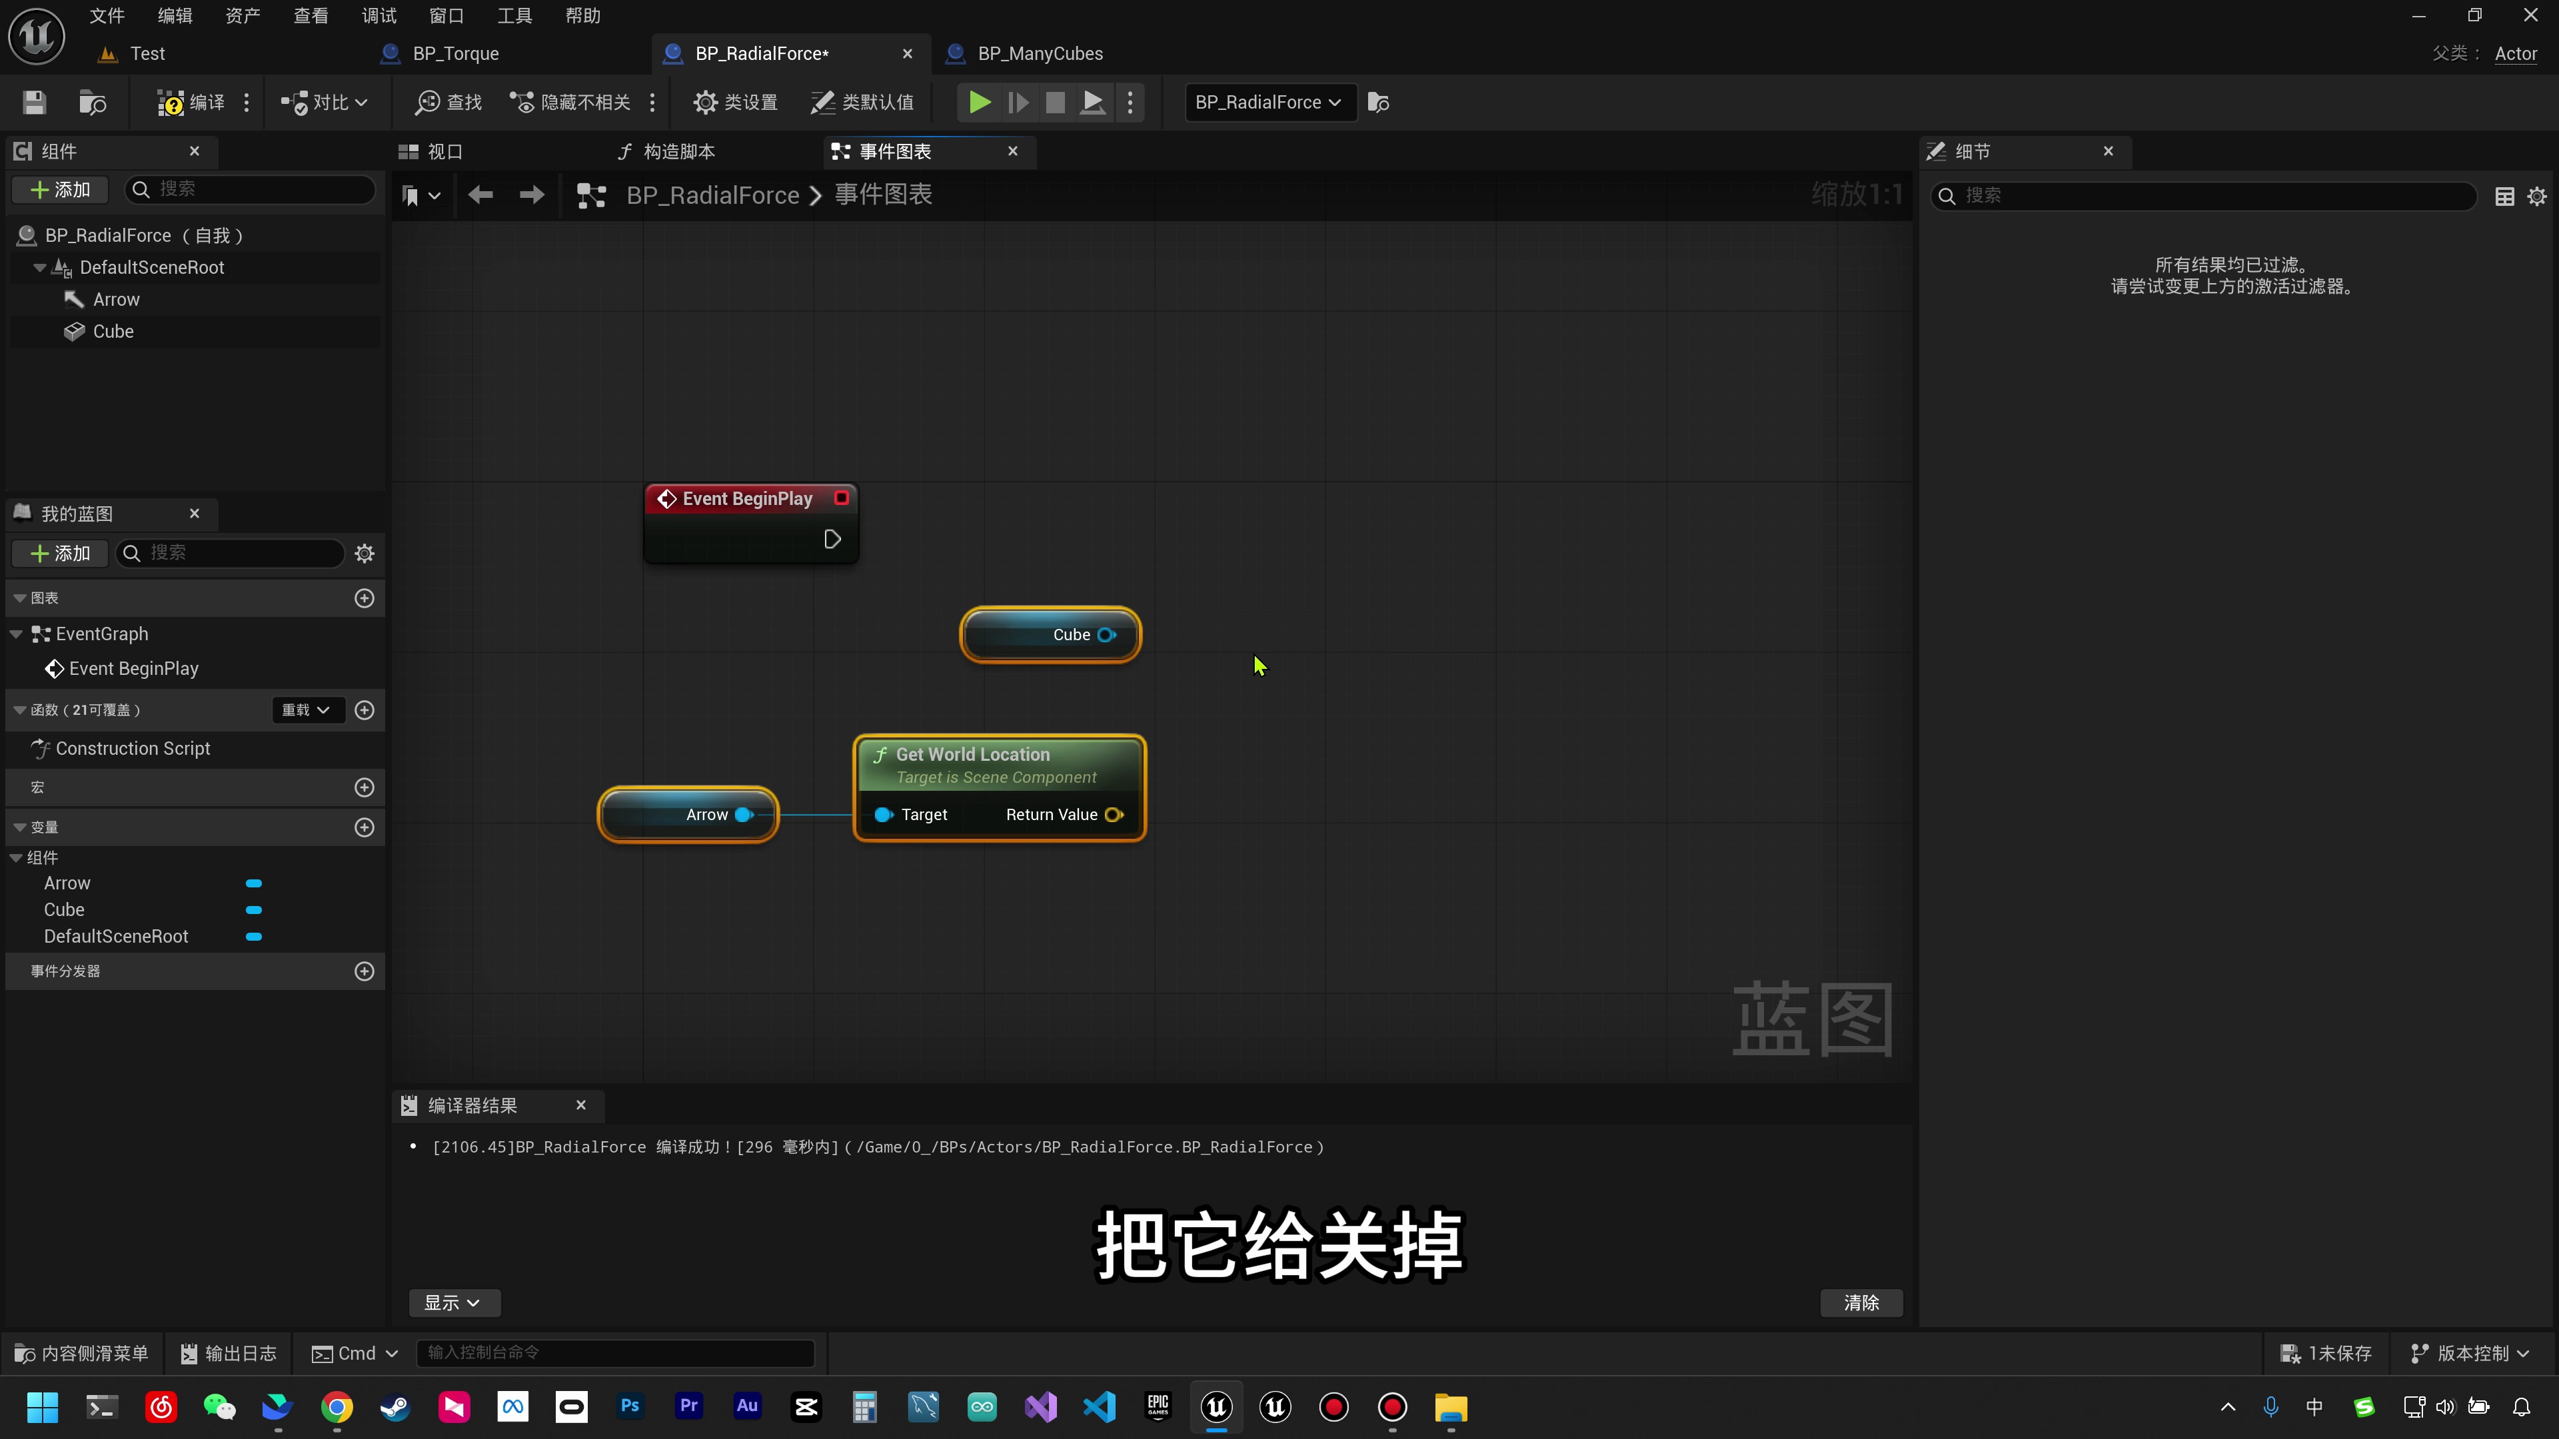This screenshot has height=1439, width=2559.
Task: Open hide unrelated options three-dot menu
Action: [652, 103]
